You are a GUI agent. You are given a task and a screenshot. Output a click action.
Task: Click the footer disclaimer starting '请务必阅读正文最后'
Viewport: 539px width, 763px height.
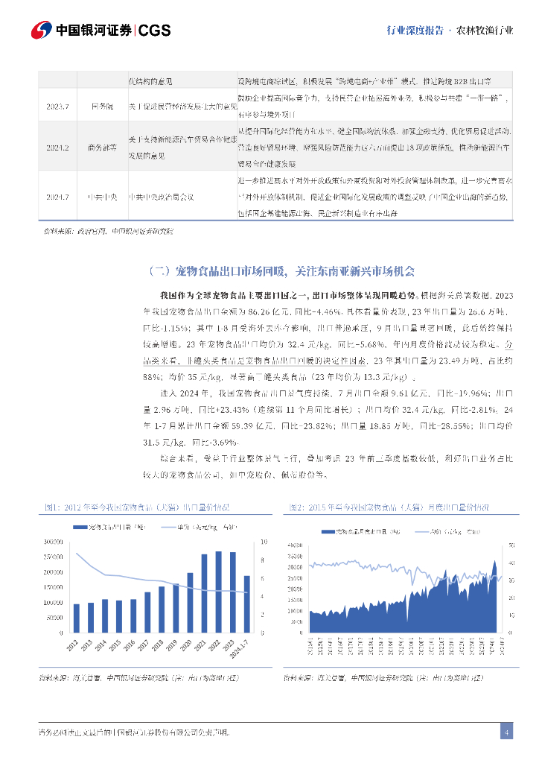(134, 732)
